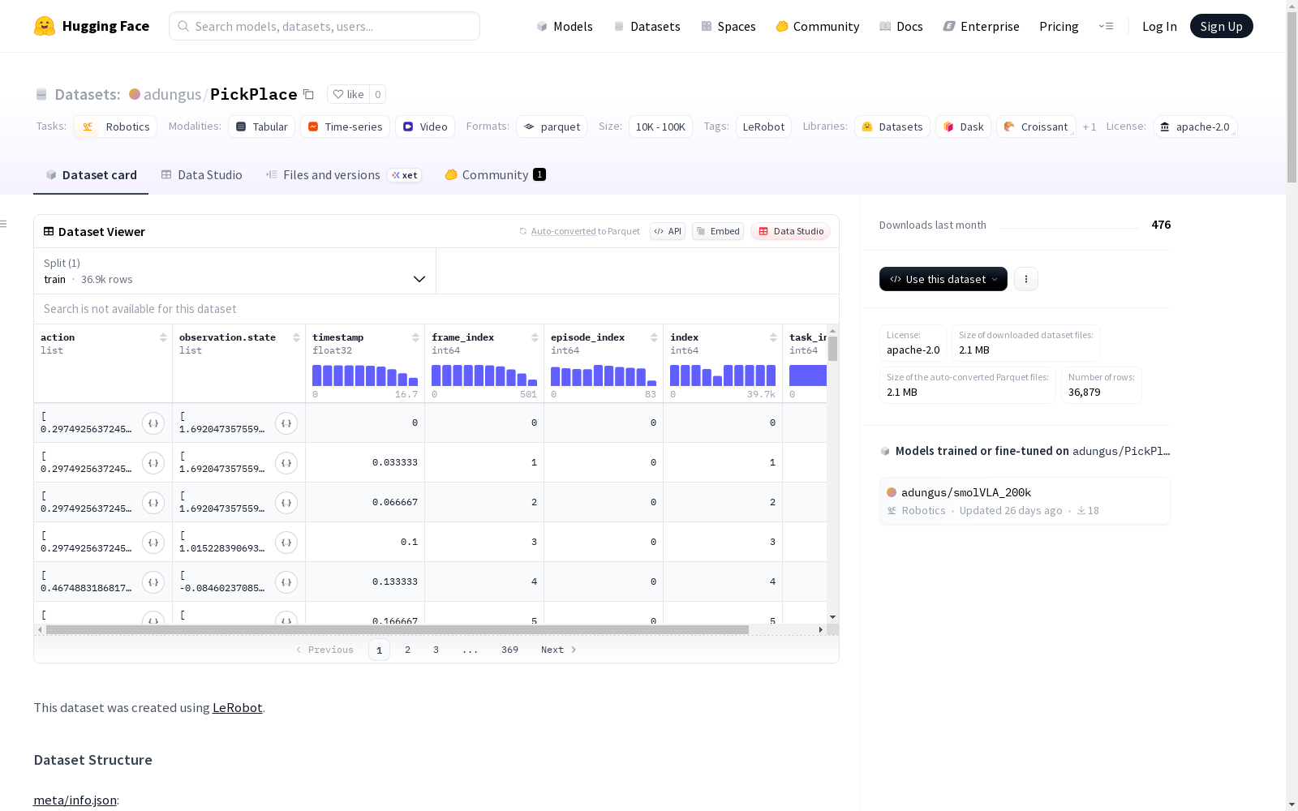Screen dimensions: 1298x811
Task: Open the API button in Dataset Viewer
Action: point(668,231)
